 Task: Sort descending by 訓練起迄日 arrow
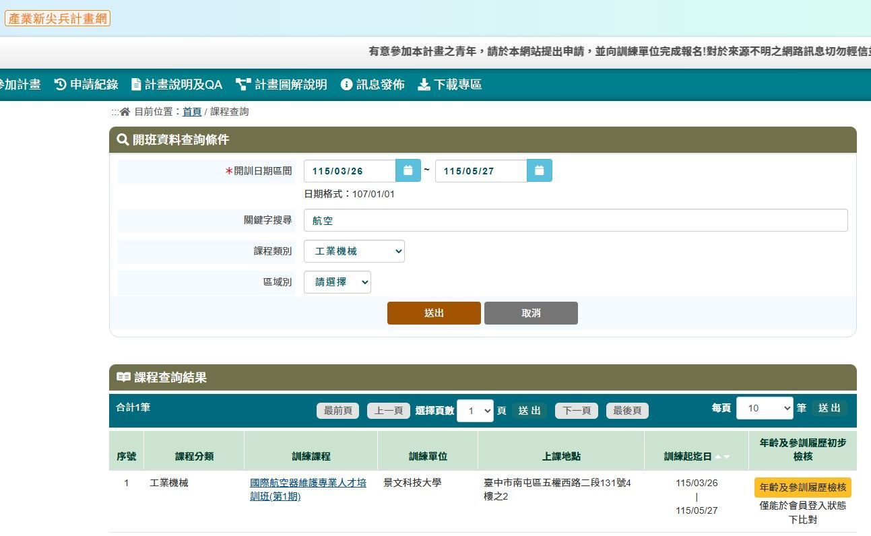tap(726, 457)
